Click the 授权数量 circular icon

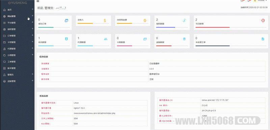[184, 21]
